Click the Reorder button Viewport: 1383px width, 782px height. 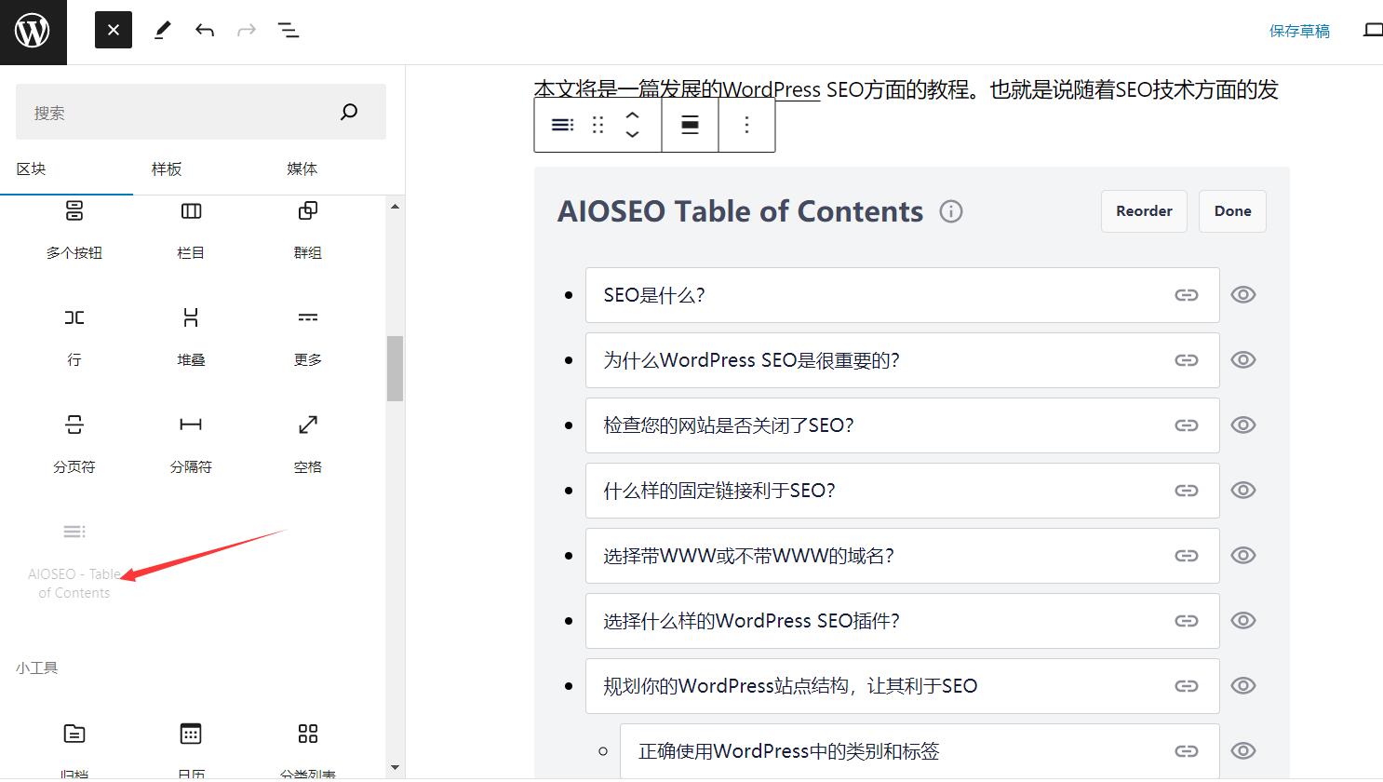(x=1144, y=211)
